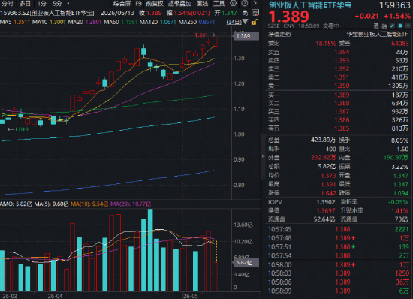
Task: Click the 买四 bid price 1.386
Action: (x=342, y=120)
